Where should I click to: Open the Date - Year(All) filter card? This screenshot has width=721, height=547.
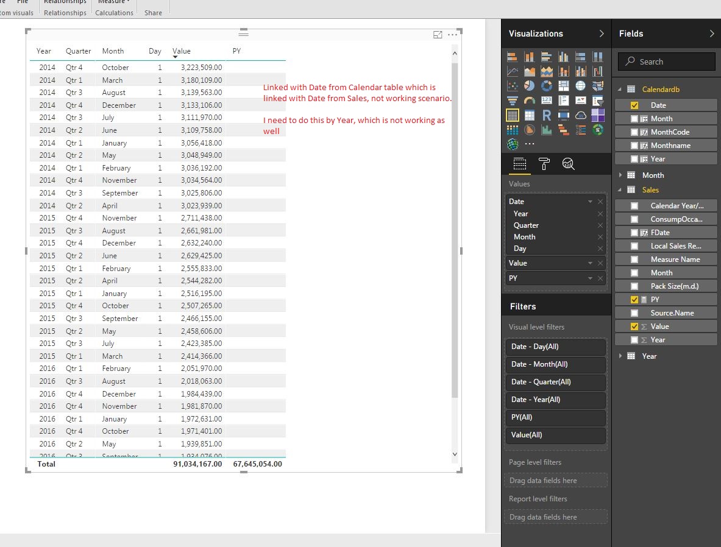[x=555, y=400]
